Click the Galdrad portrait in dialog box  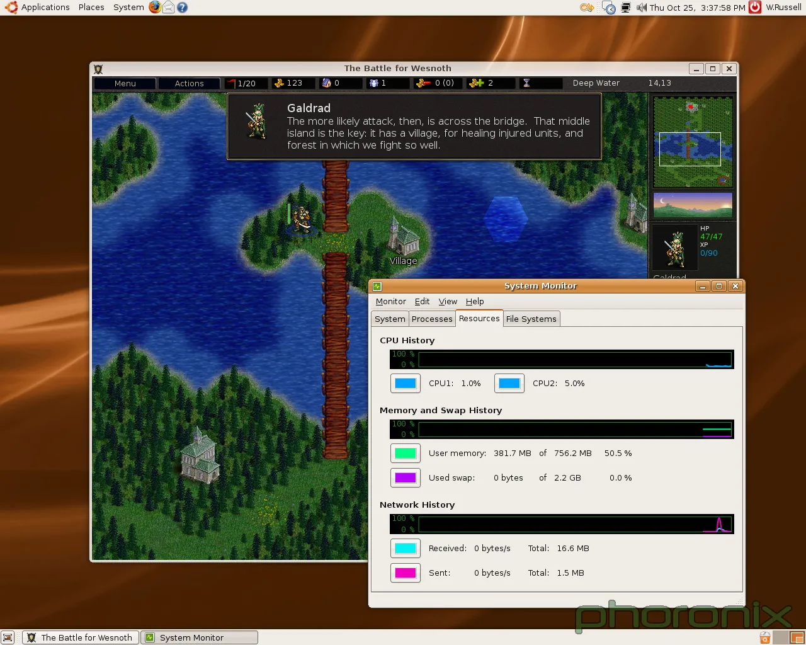[x=256, y=122]
